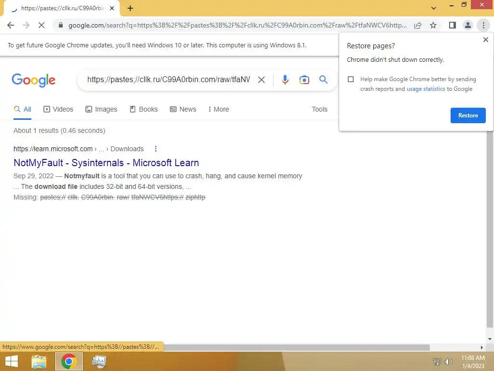
Task: Start voice search with microphone icon
Action: point(285,80)
